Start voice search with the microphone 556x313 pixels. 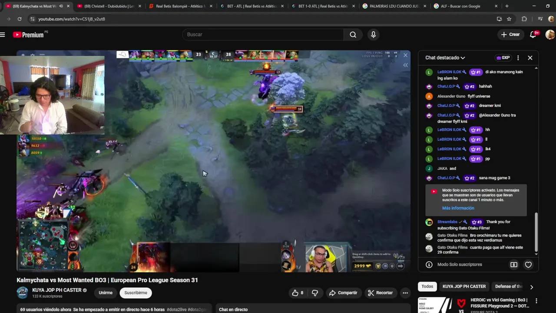coord(373,34)
